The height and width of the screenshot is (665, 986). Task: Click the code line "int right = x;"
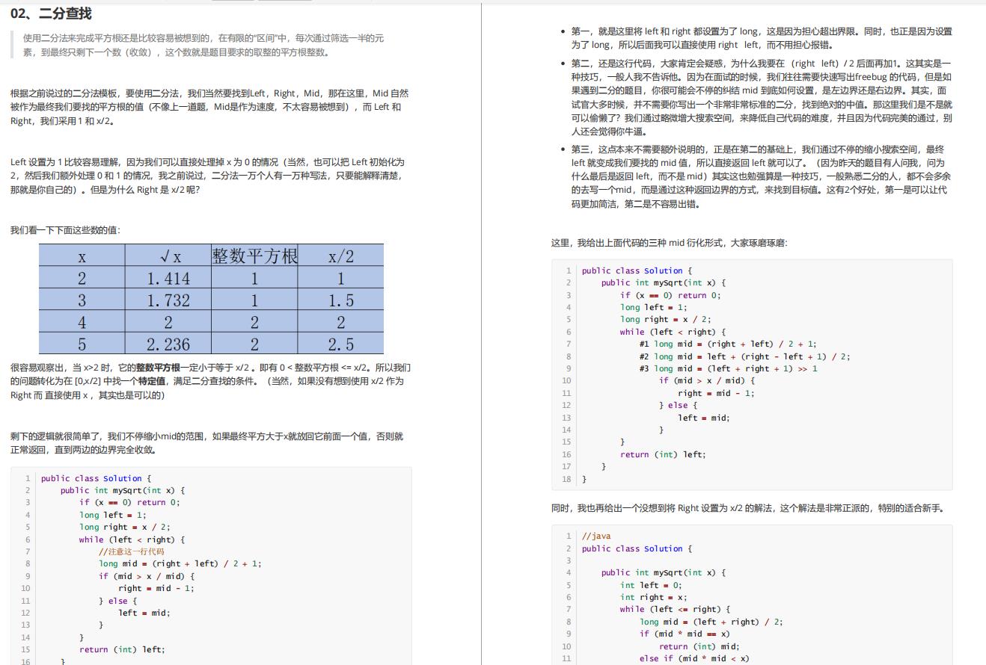(653, 597)
